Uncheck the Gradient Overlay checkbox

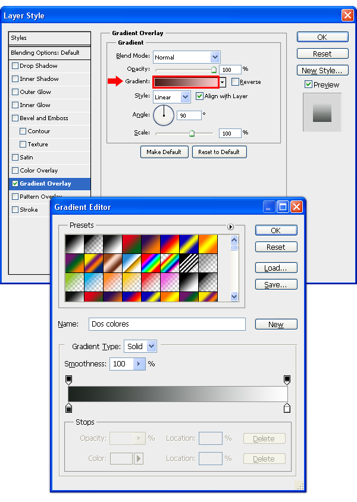pos(15,183)
